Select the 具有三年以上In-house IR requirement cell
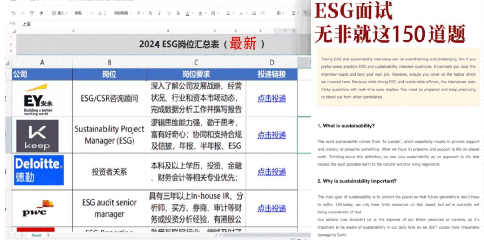484x240 pixels. point(196,208)
